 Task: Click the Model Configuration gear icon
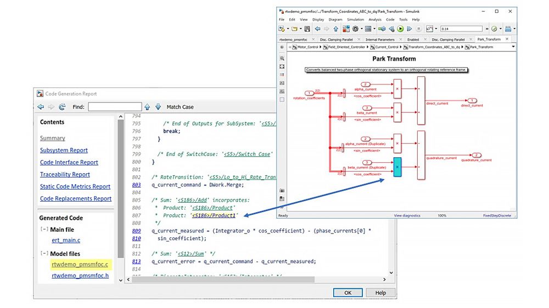[356, 28]
